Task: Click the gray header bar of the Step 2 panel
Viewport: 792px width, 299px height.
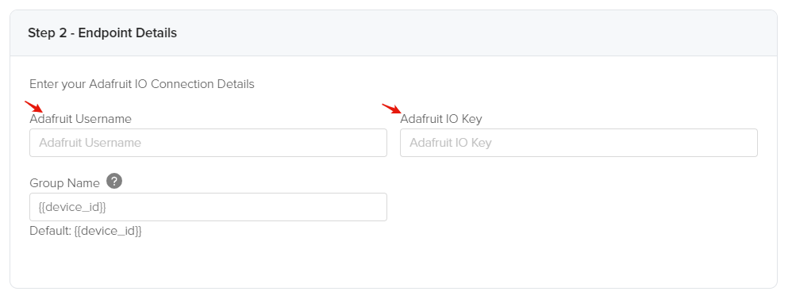Action: (x=394, y=33)
